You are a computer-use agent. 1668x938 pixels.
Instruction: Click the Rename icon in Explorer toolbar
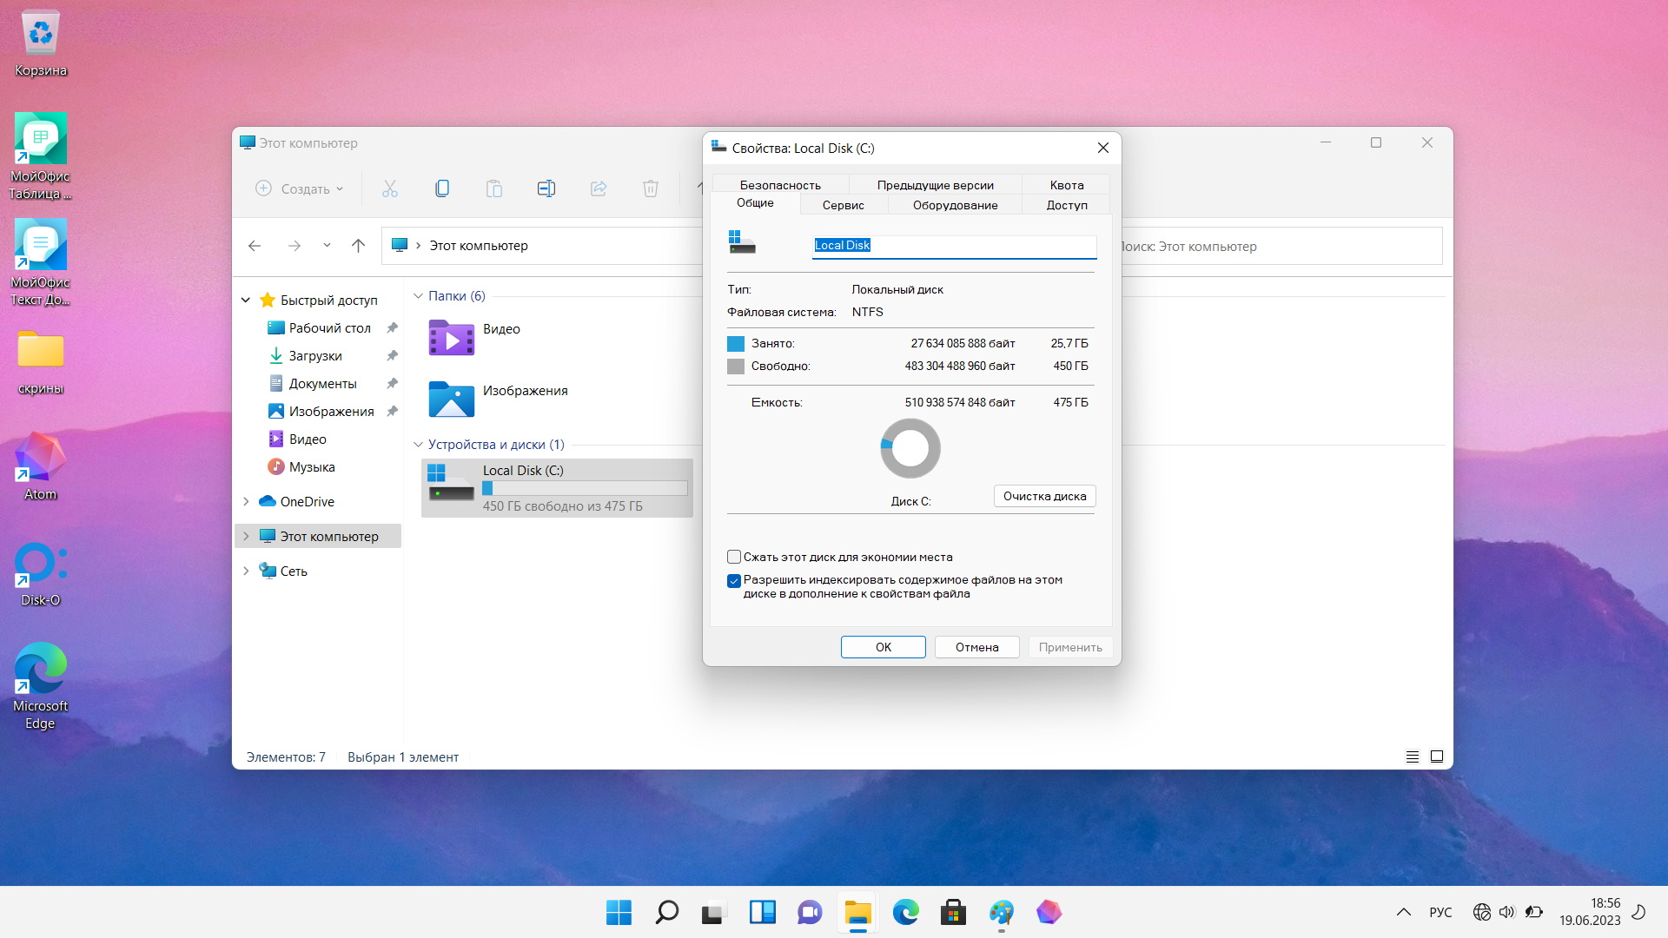pyautogui.click(x=546, y=188)
